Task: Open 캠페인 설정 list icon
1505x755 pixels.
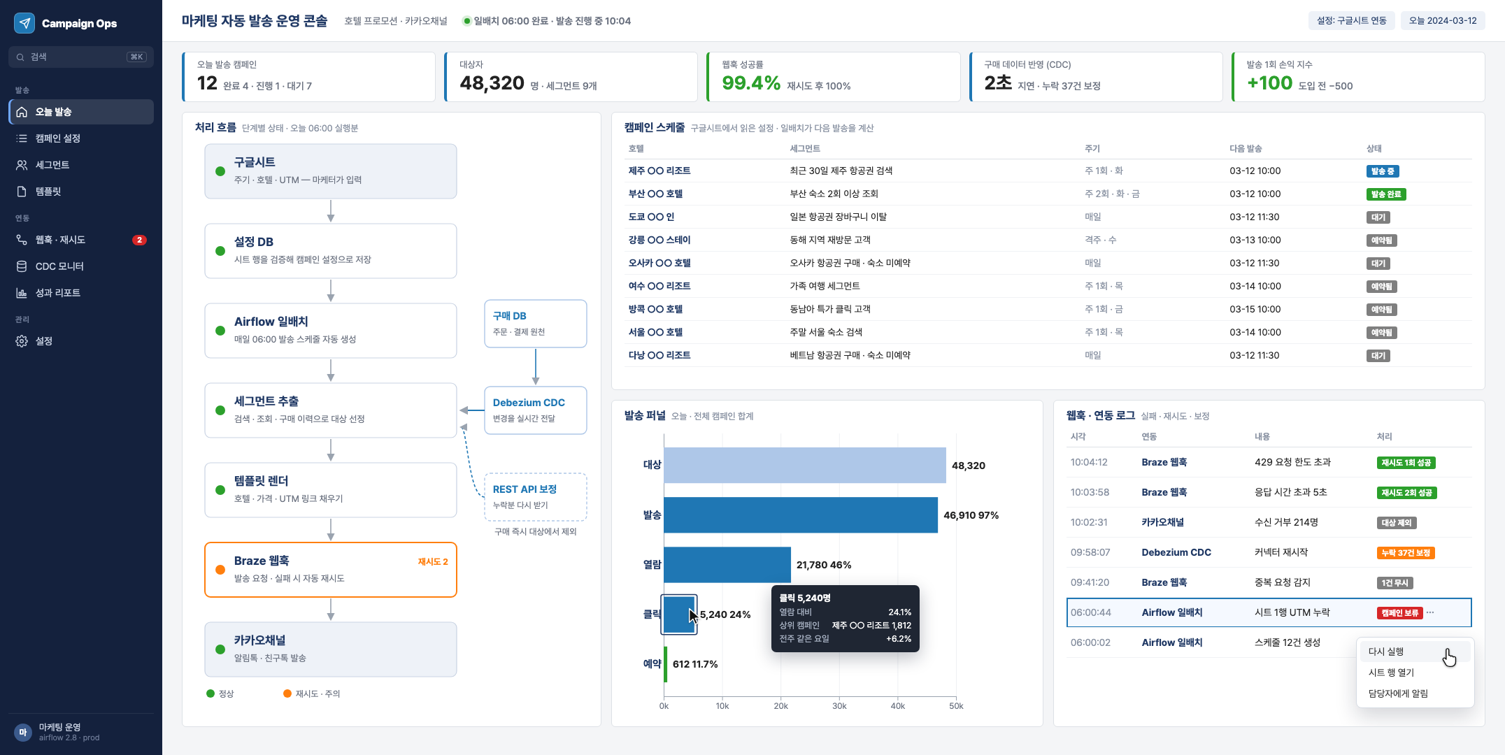Action: coord(22,138)
